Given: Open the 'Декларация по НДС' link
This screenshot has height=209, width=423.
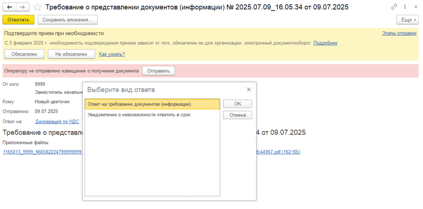Looking at the screenshot, I should [57, 122].
